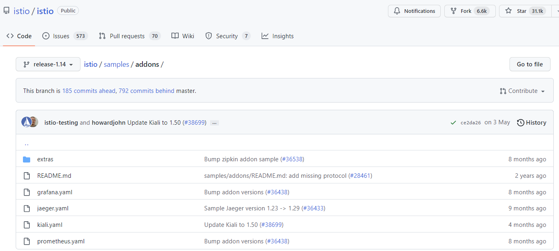Open the extras folder
The image size is (559, 251).
click(45, 159)
